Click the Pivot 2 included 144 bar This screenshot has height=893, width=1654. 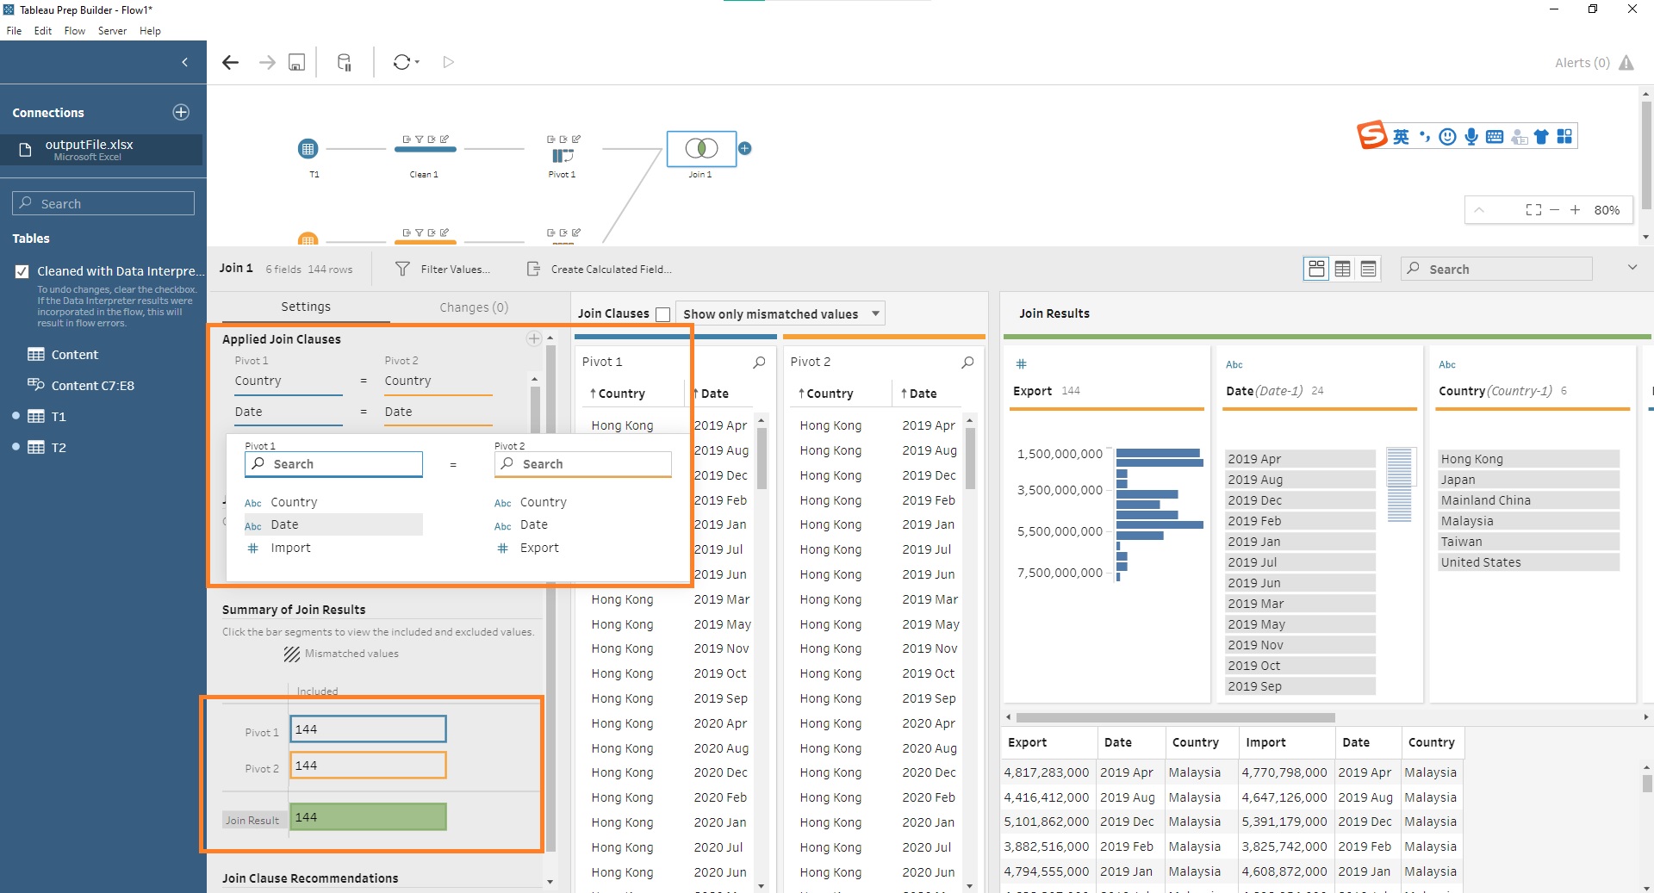369,766
